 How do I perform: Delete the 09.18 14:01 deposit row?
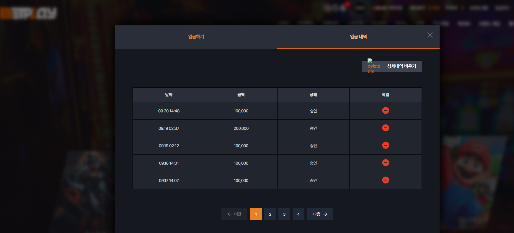pos(386,163)
